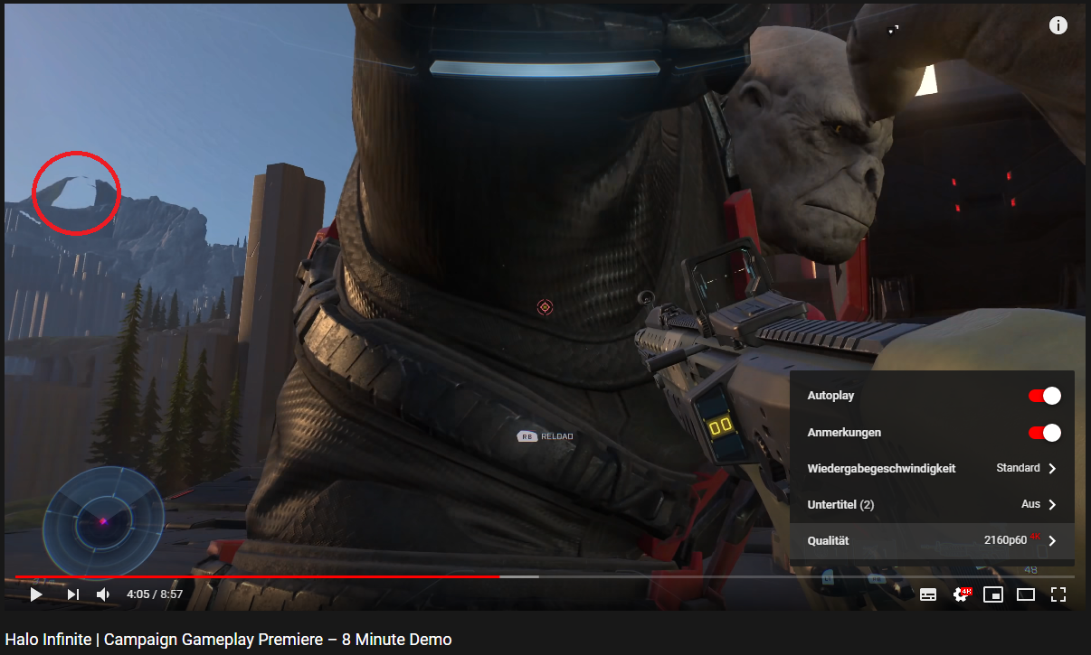This screenshot has width=1091, height=655.
Task: Enter fullscreen mode
Action: 1058,594
